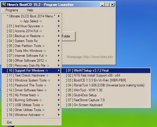Open Internet Software Full category
157x127 pixels.
coord(31,56)
